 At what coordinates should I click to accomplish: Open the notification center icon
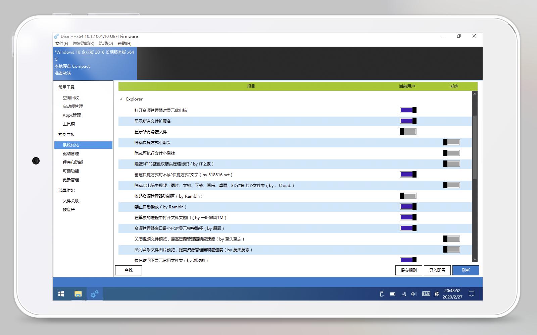[x=472, y=294]
